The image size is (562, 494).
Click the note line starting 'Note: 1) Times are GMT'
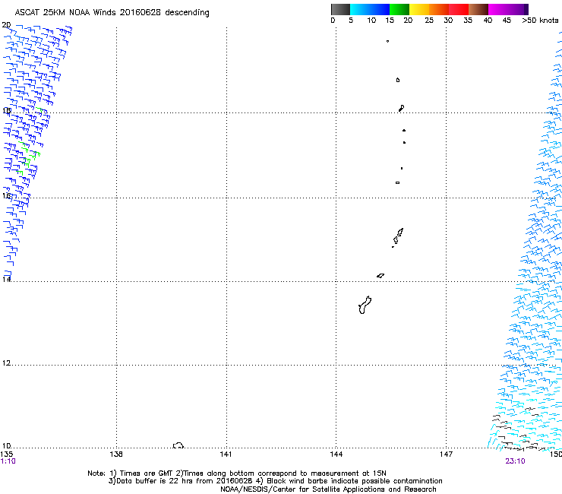(237, 473)
